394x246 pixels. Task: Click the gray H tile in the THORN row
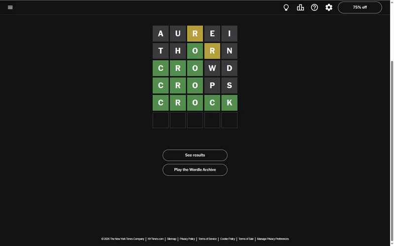[178, 51]
